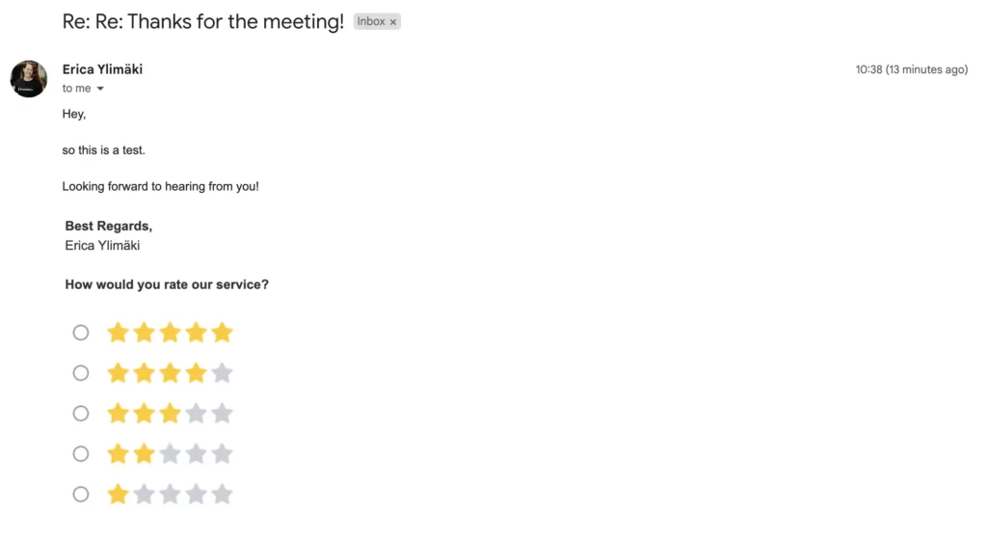This screenshot has width=987, height=536.
Task: Click the last grey star in one-star row
Action: pyautogui.click(x=223, y=494)
